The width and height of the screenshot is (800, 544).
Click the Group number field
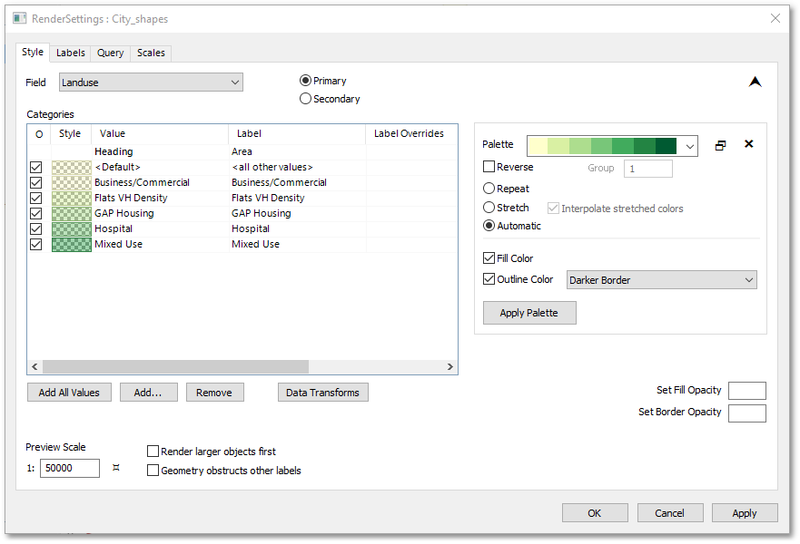tap(648, 169)
